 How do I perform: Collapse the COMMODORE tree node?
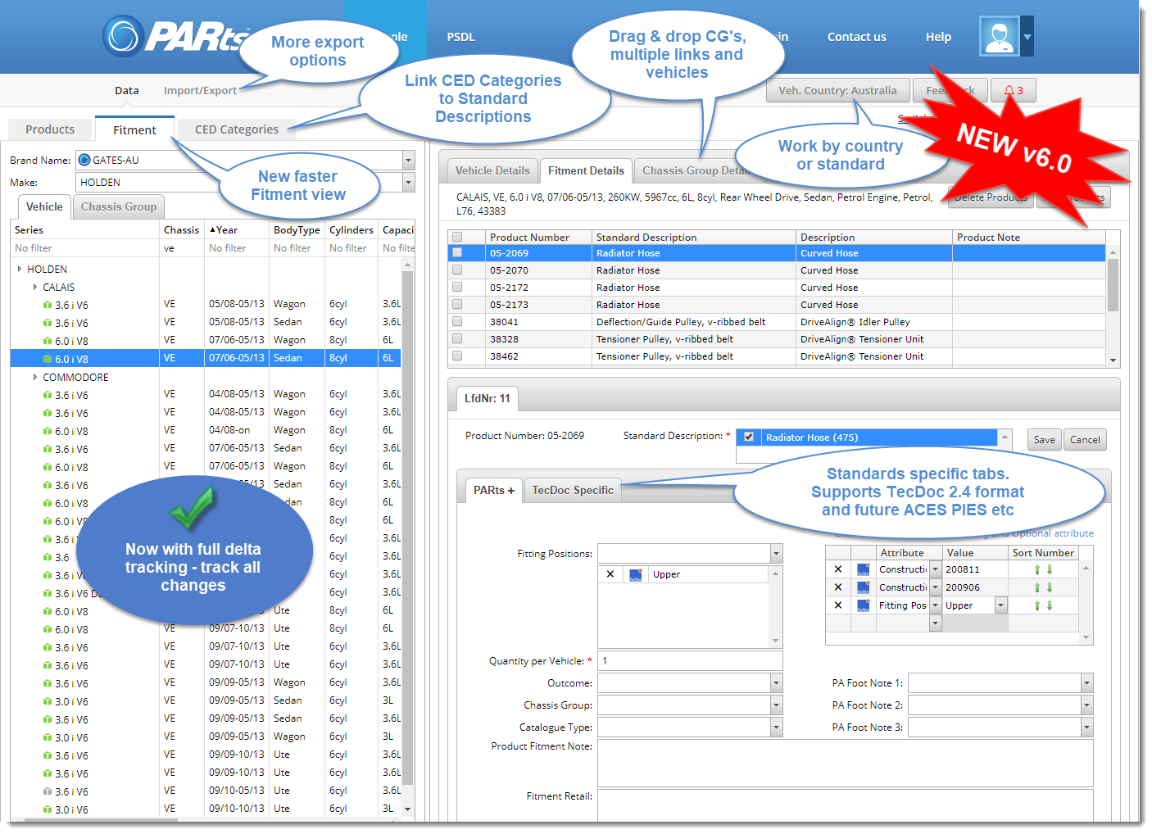coord(35,377)
